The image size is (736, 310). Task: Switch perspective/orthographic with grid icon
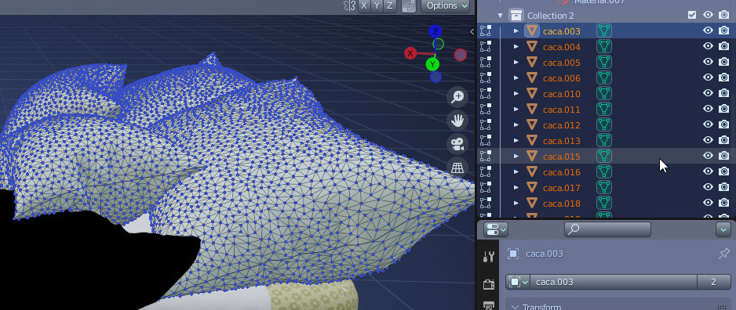(457, 168)
